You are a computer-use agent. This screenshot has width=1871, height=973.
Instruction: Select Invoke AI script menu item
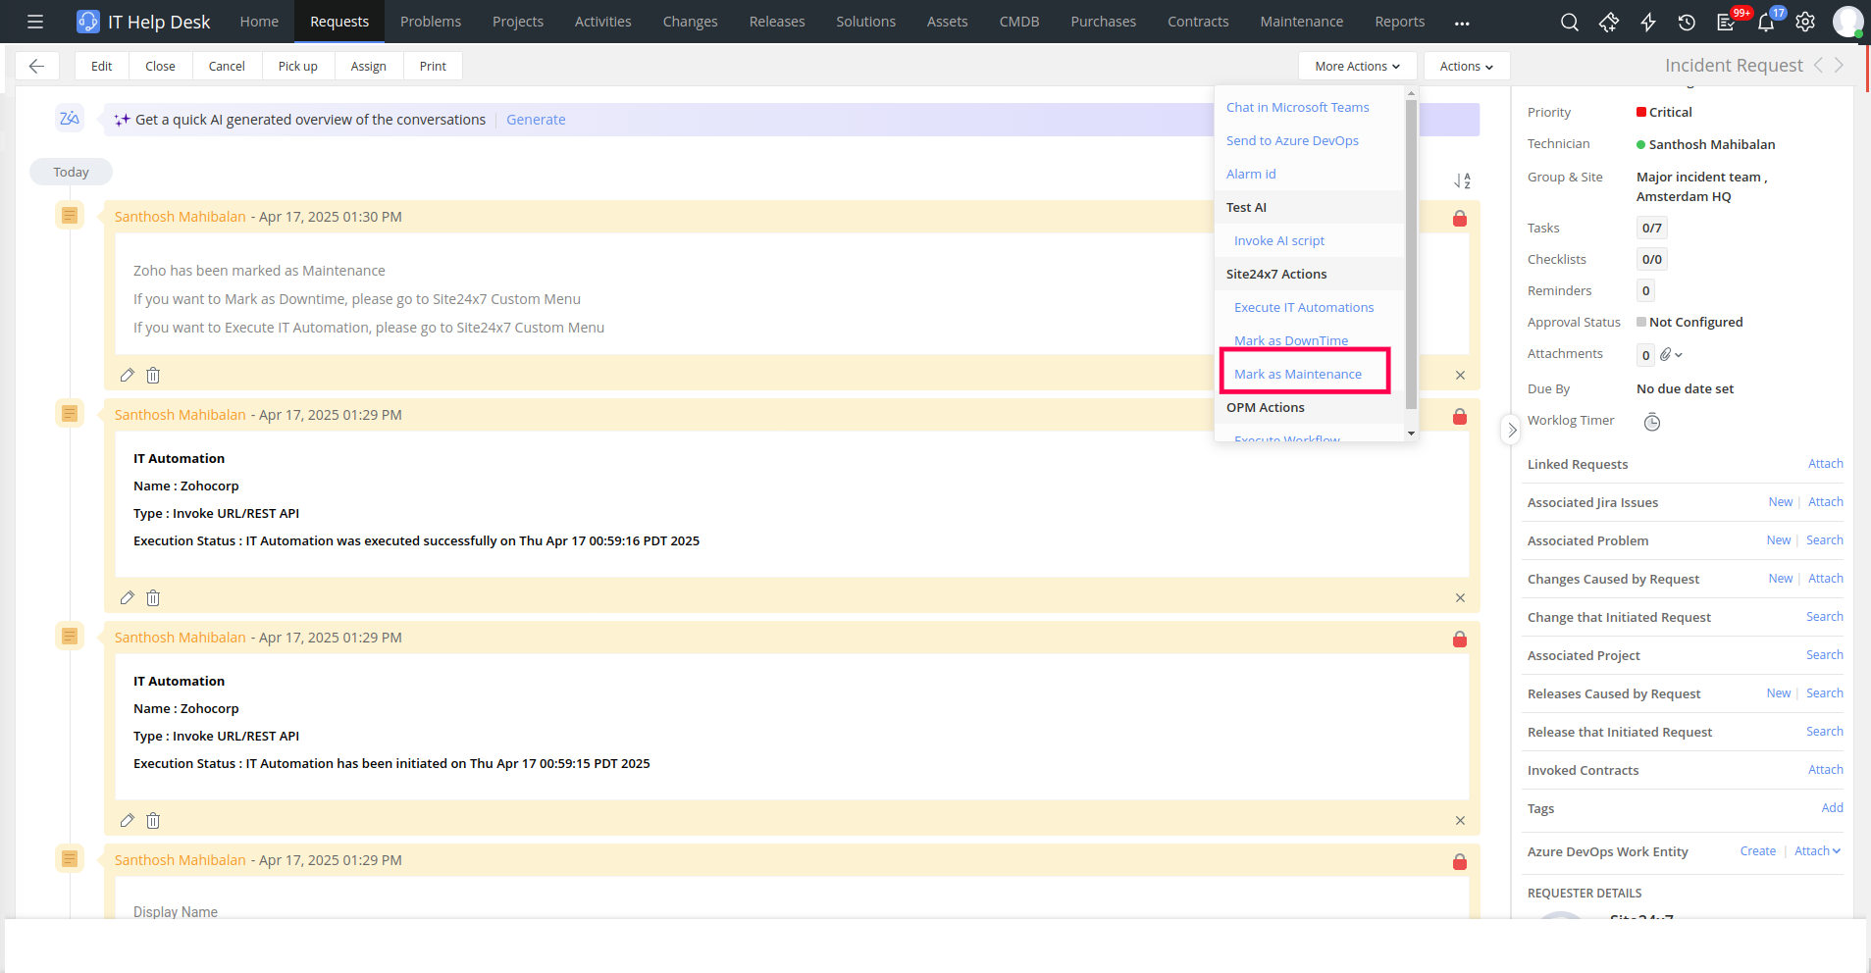(1279, 240)
